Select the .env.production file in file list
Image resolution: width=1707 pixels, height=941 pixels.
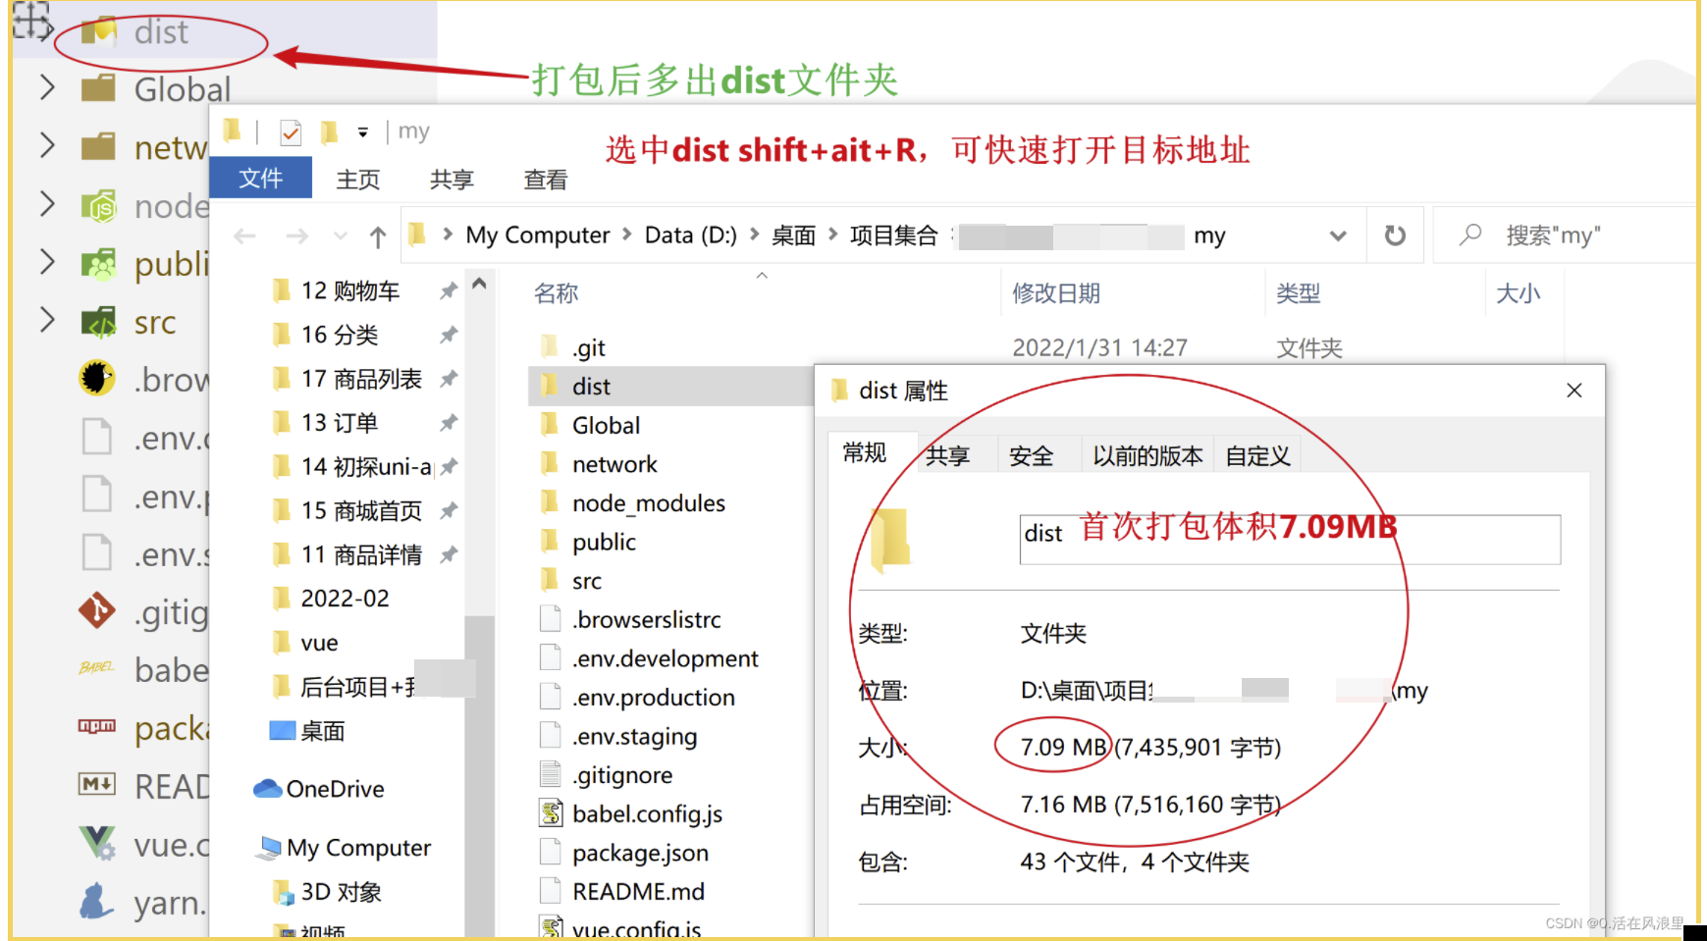point(654,698)
